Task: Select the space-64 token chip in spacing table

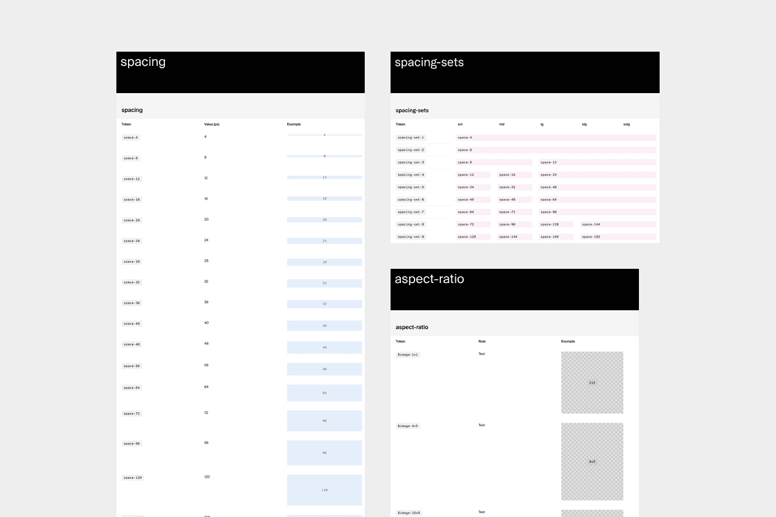Action: (x=131, y=388)
